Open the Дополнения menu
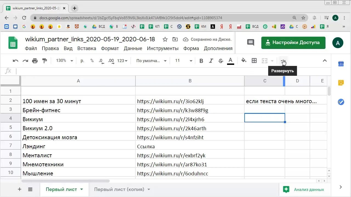Image resolution: width=351 pixels, height=197 pixels. click(x=218, y=48)
